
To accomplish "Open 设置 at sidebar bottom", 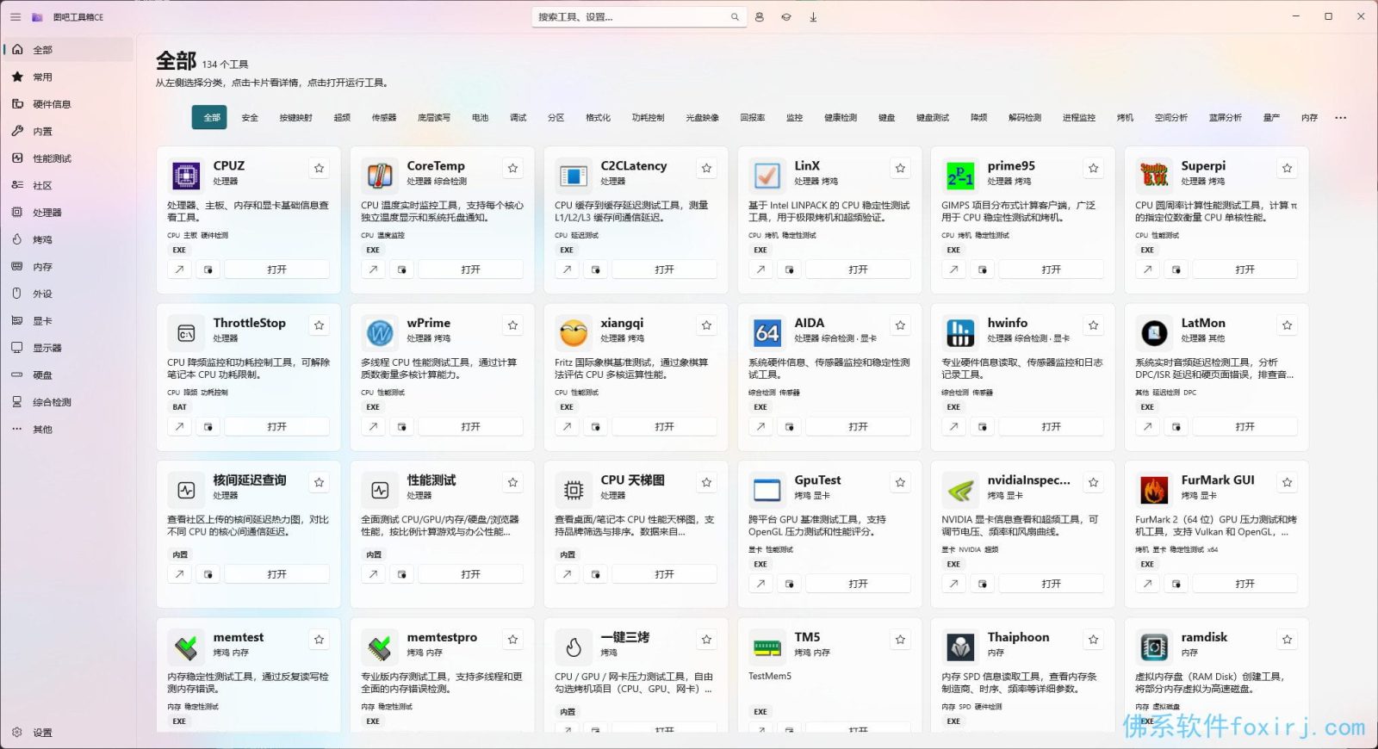I will (x=68, y=733).
